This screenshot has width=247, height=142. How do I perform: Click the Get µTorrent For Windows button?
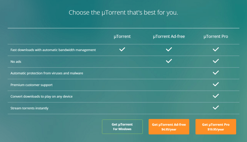pos(122,127)
